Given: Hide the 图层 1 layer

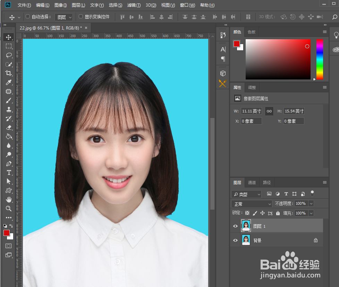Looking at the screenshot, I should [x=235, y=226].
